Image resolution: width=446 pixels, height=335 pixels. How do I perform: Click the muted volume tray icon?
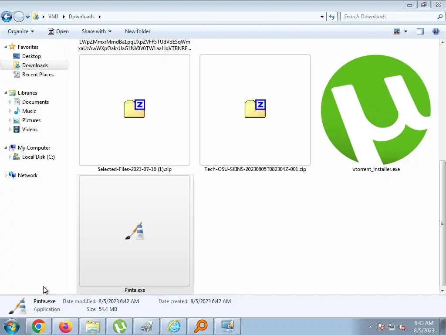point(402,327)
